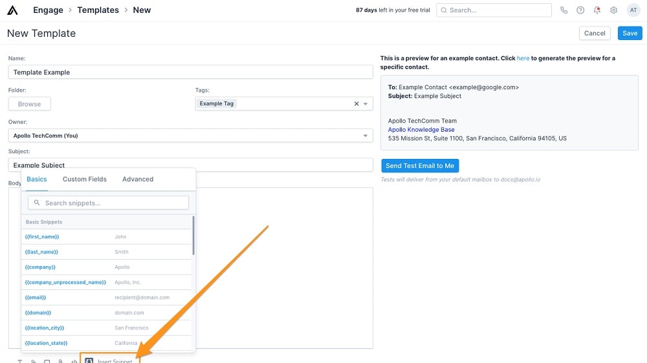
Task: Focus the top Search field
Action: coord(494,10)
